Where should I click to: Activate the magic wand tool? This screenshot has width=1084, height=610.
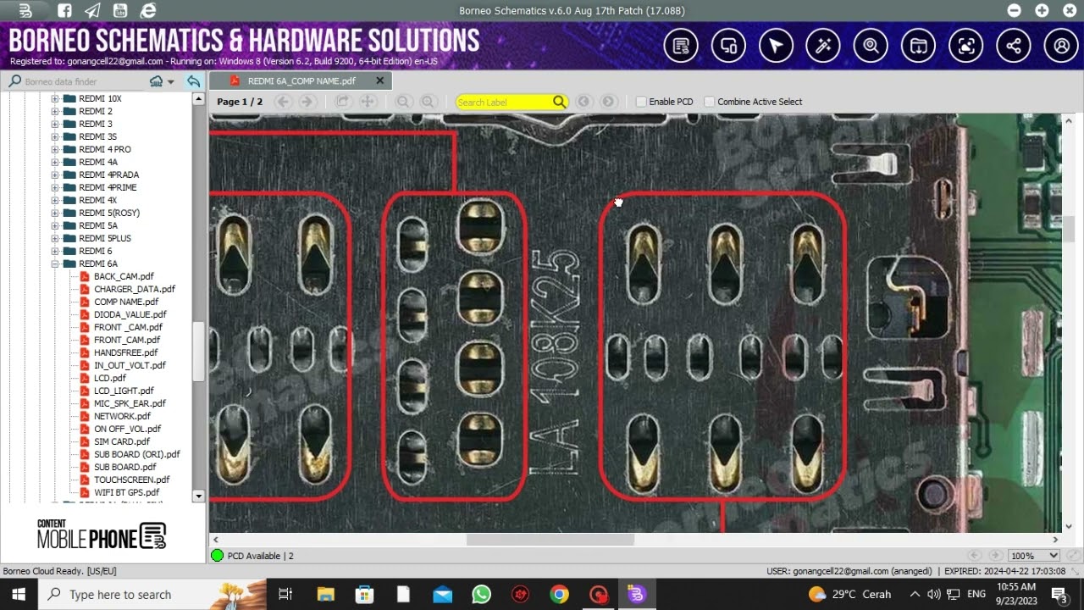click(x=823, y=46)
